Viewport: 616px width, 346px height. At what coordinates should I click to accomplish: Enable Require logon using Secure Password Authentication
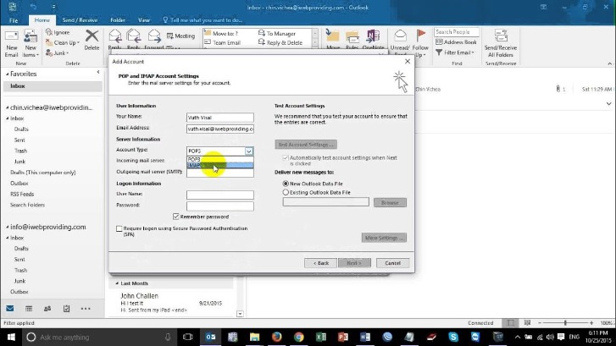[x=119, y=228]
